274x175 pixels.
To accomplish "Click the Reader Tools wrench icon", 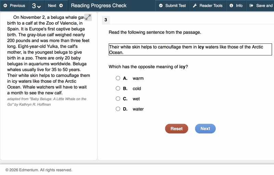I will pos(195,5).
